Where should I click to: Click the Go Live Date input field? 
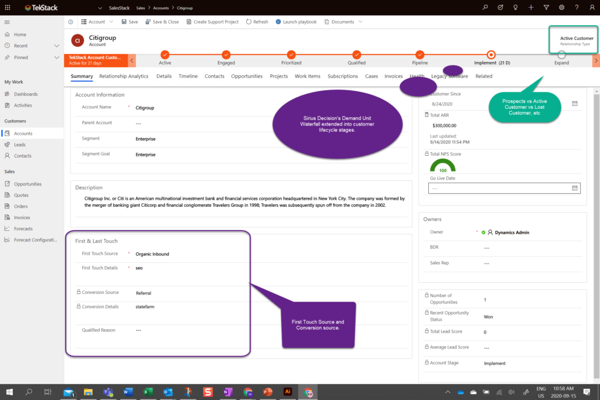point(504,188)
